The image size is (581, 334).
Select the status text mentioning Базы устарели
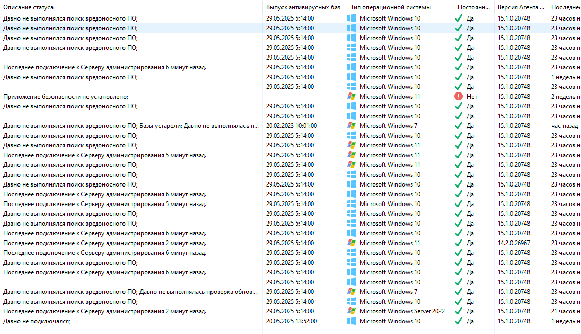click(x=131, y=126)
